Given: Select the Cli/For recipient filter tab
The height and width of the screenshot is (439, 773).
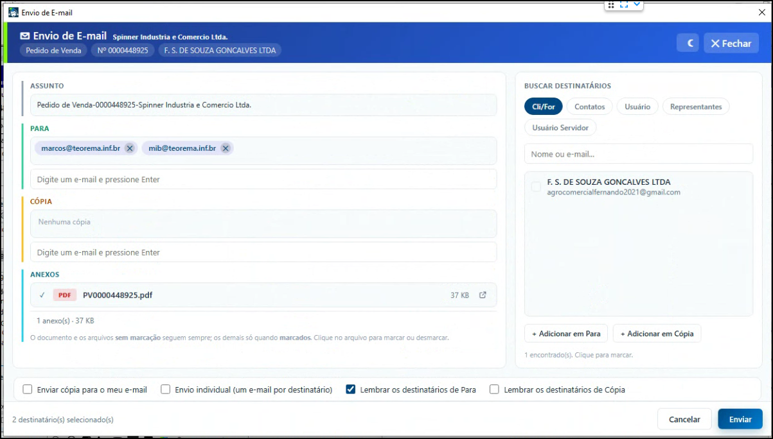Looking at the screenshot, I should tap(544, 107).
